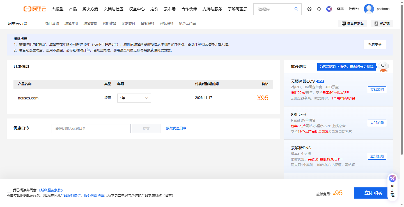Viewport: 404px width, 207px height.
Task: Click 查看更多 in the tips banner
Action: (375, 45)
